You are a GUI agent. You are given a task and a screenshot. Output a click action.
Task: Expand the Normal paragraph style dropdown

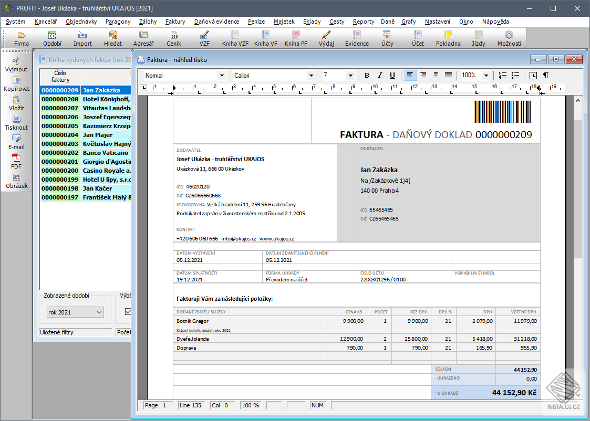tap(222, 76)
